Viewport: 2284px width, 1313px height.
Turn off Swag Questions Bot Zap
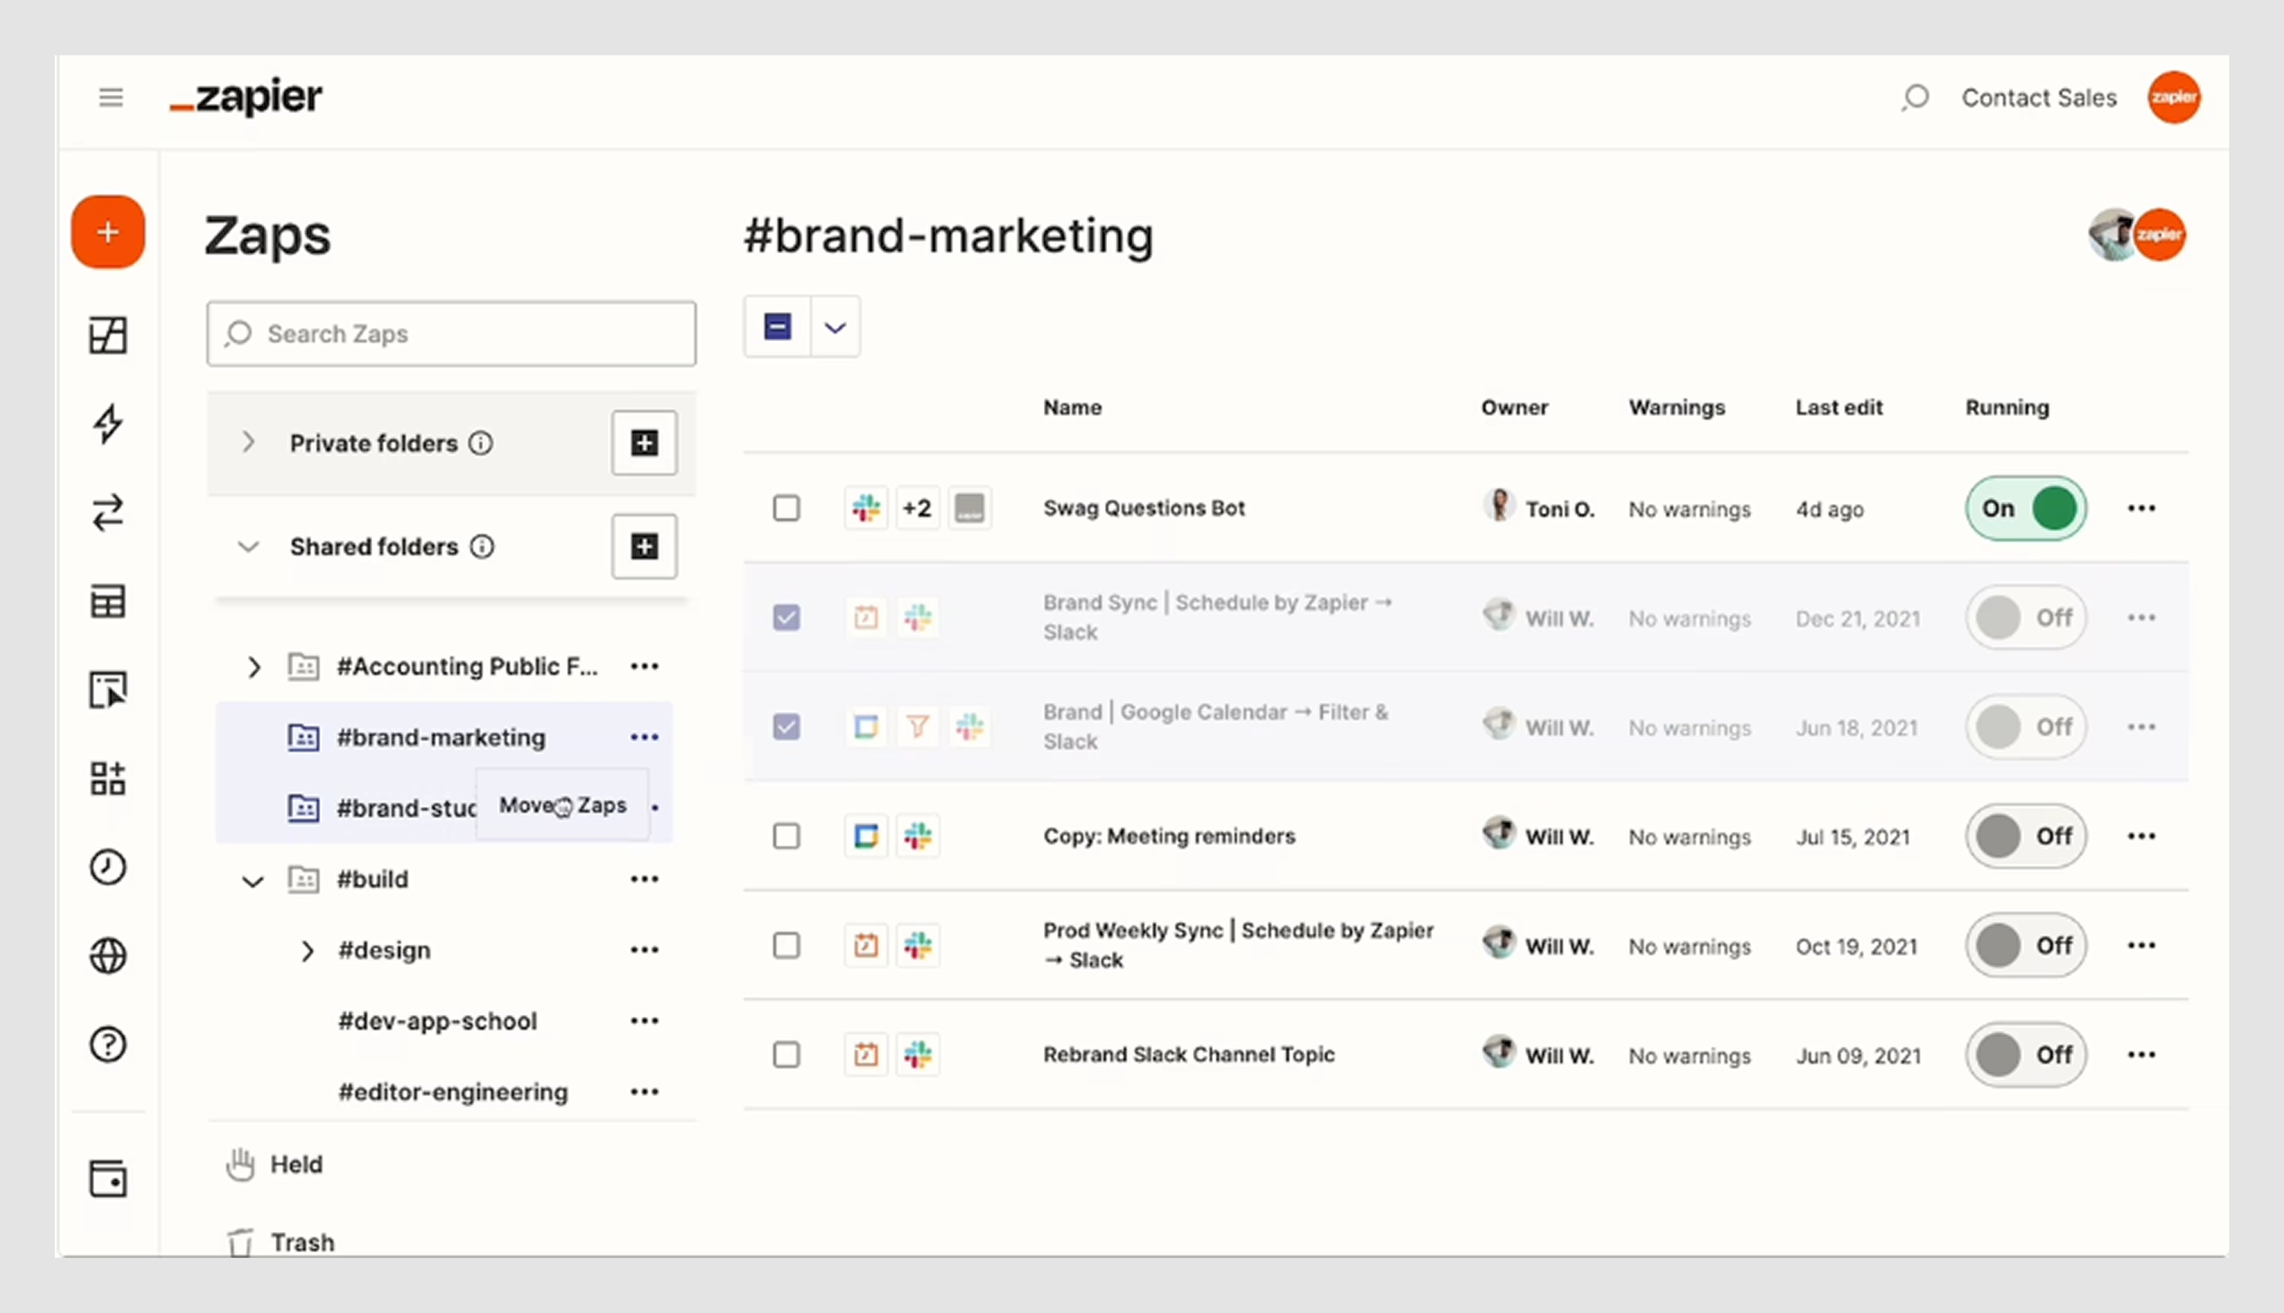[x=2026, y=509]
